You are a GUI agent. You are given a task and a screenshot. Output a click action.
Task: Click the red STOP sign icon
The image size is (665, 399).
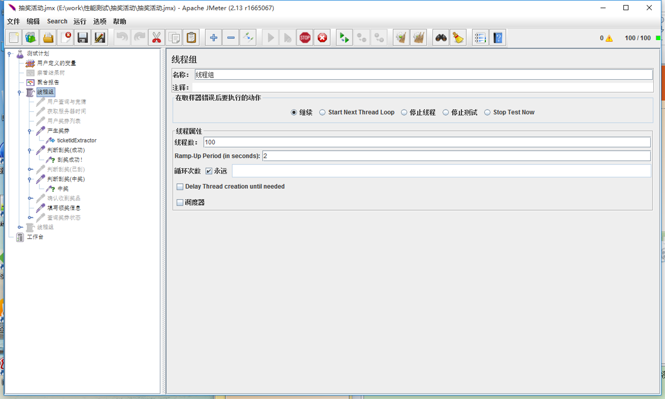305,38
